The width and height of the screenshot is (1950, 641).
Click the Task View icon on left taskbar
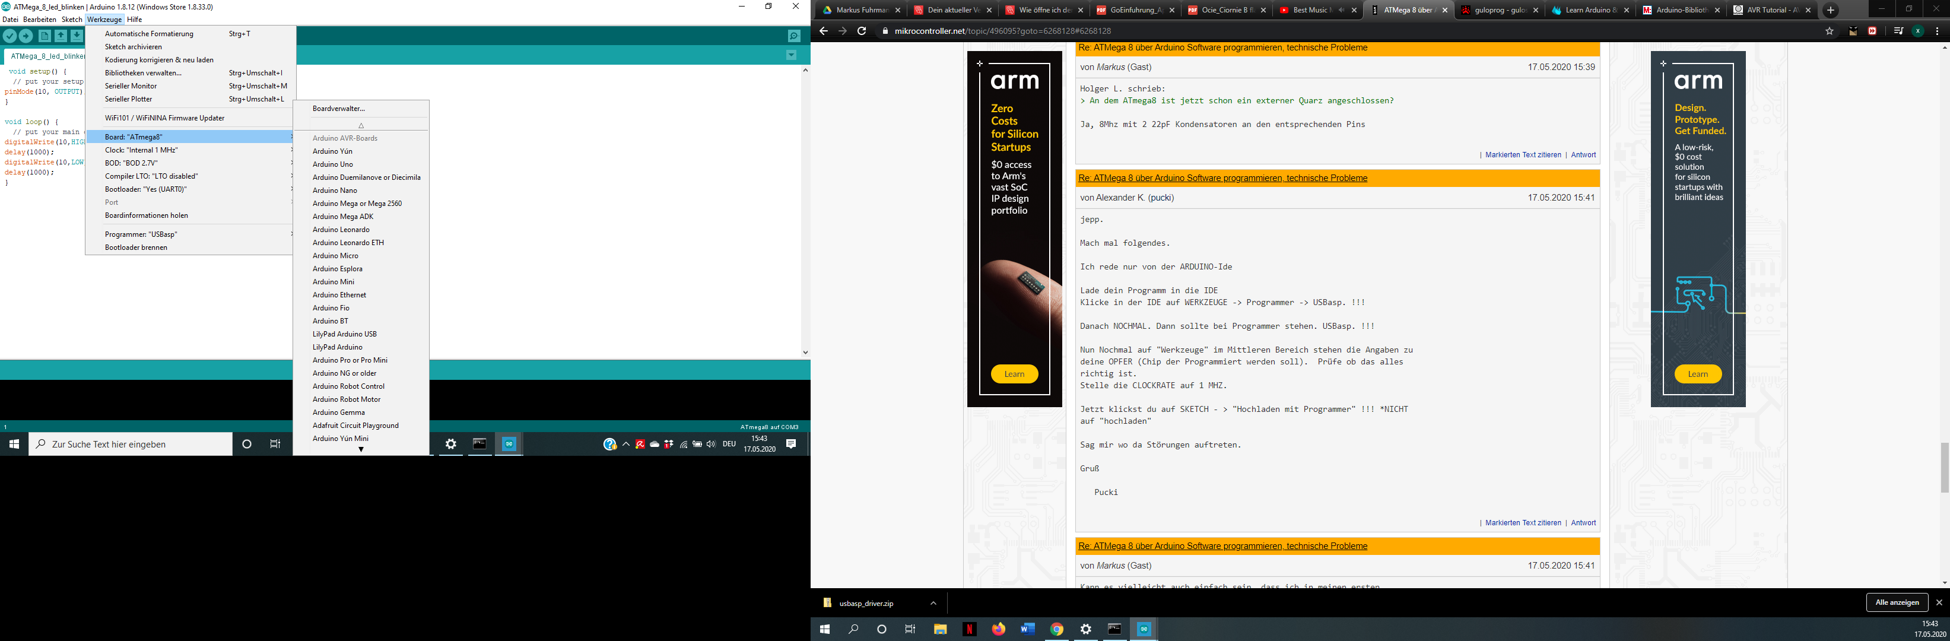(275, 444)
